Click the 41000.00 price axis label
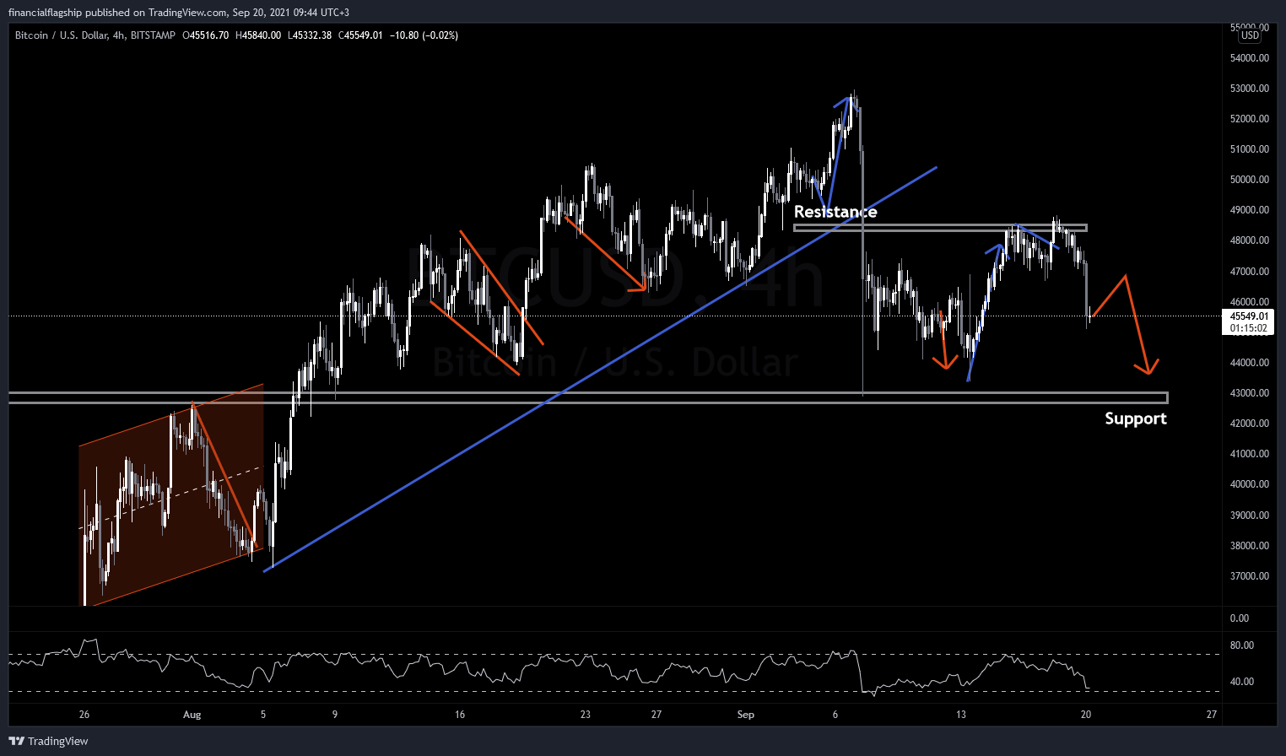The height and width of the screenshot is (756, 1286). (x=1250, y=454)
